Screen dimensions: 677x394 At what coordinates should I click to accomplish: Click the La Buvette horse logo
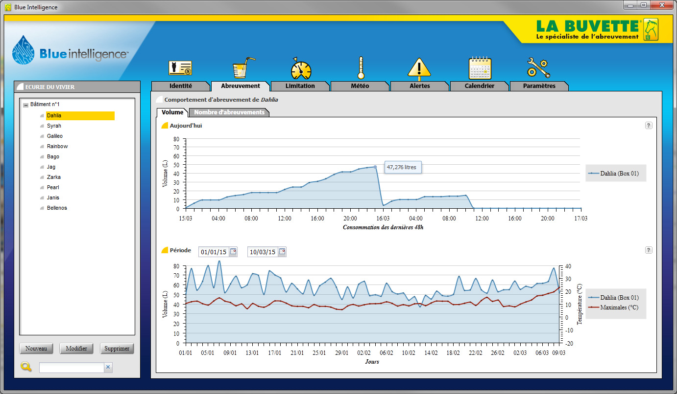tap(651, 30)
